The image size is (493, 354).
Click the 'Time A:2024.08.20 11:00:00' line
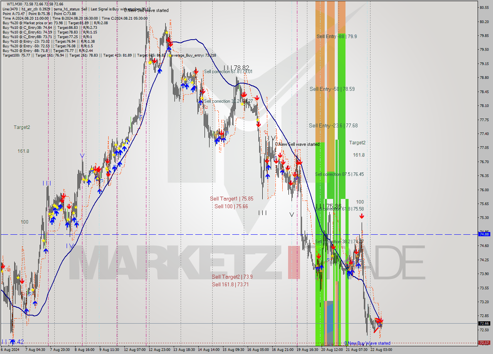pyautogui.click(x=75, y=18)
